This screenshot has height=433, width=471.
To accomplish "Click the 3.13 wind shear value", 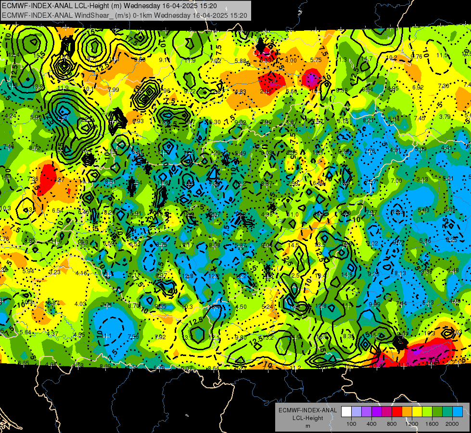I will pos(422,179).
